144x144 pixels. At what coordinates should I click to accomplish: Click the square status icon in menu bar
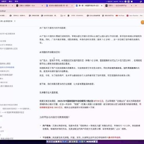coord(128,1)
